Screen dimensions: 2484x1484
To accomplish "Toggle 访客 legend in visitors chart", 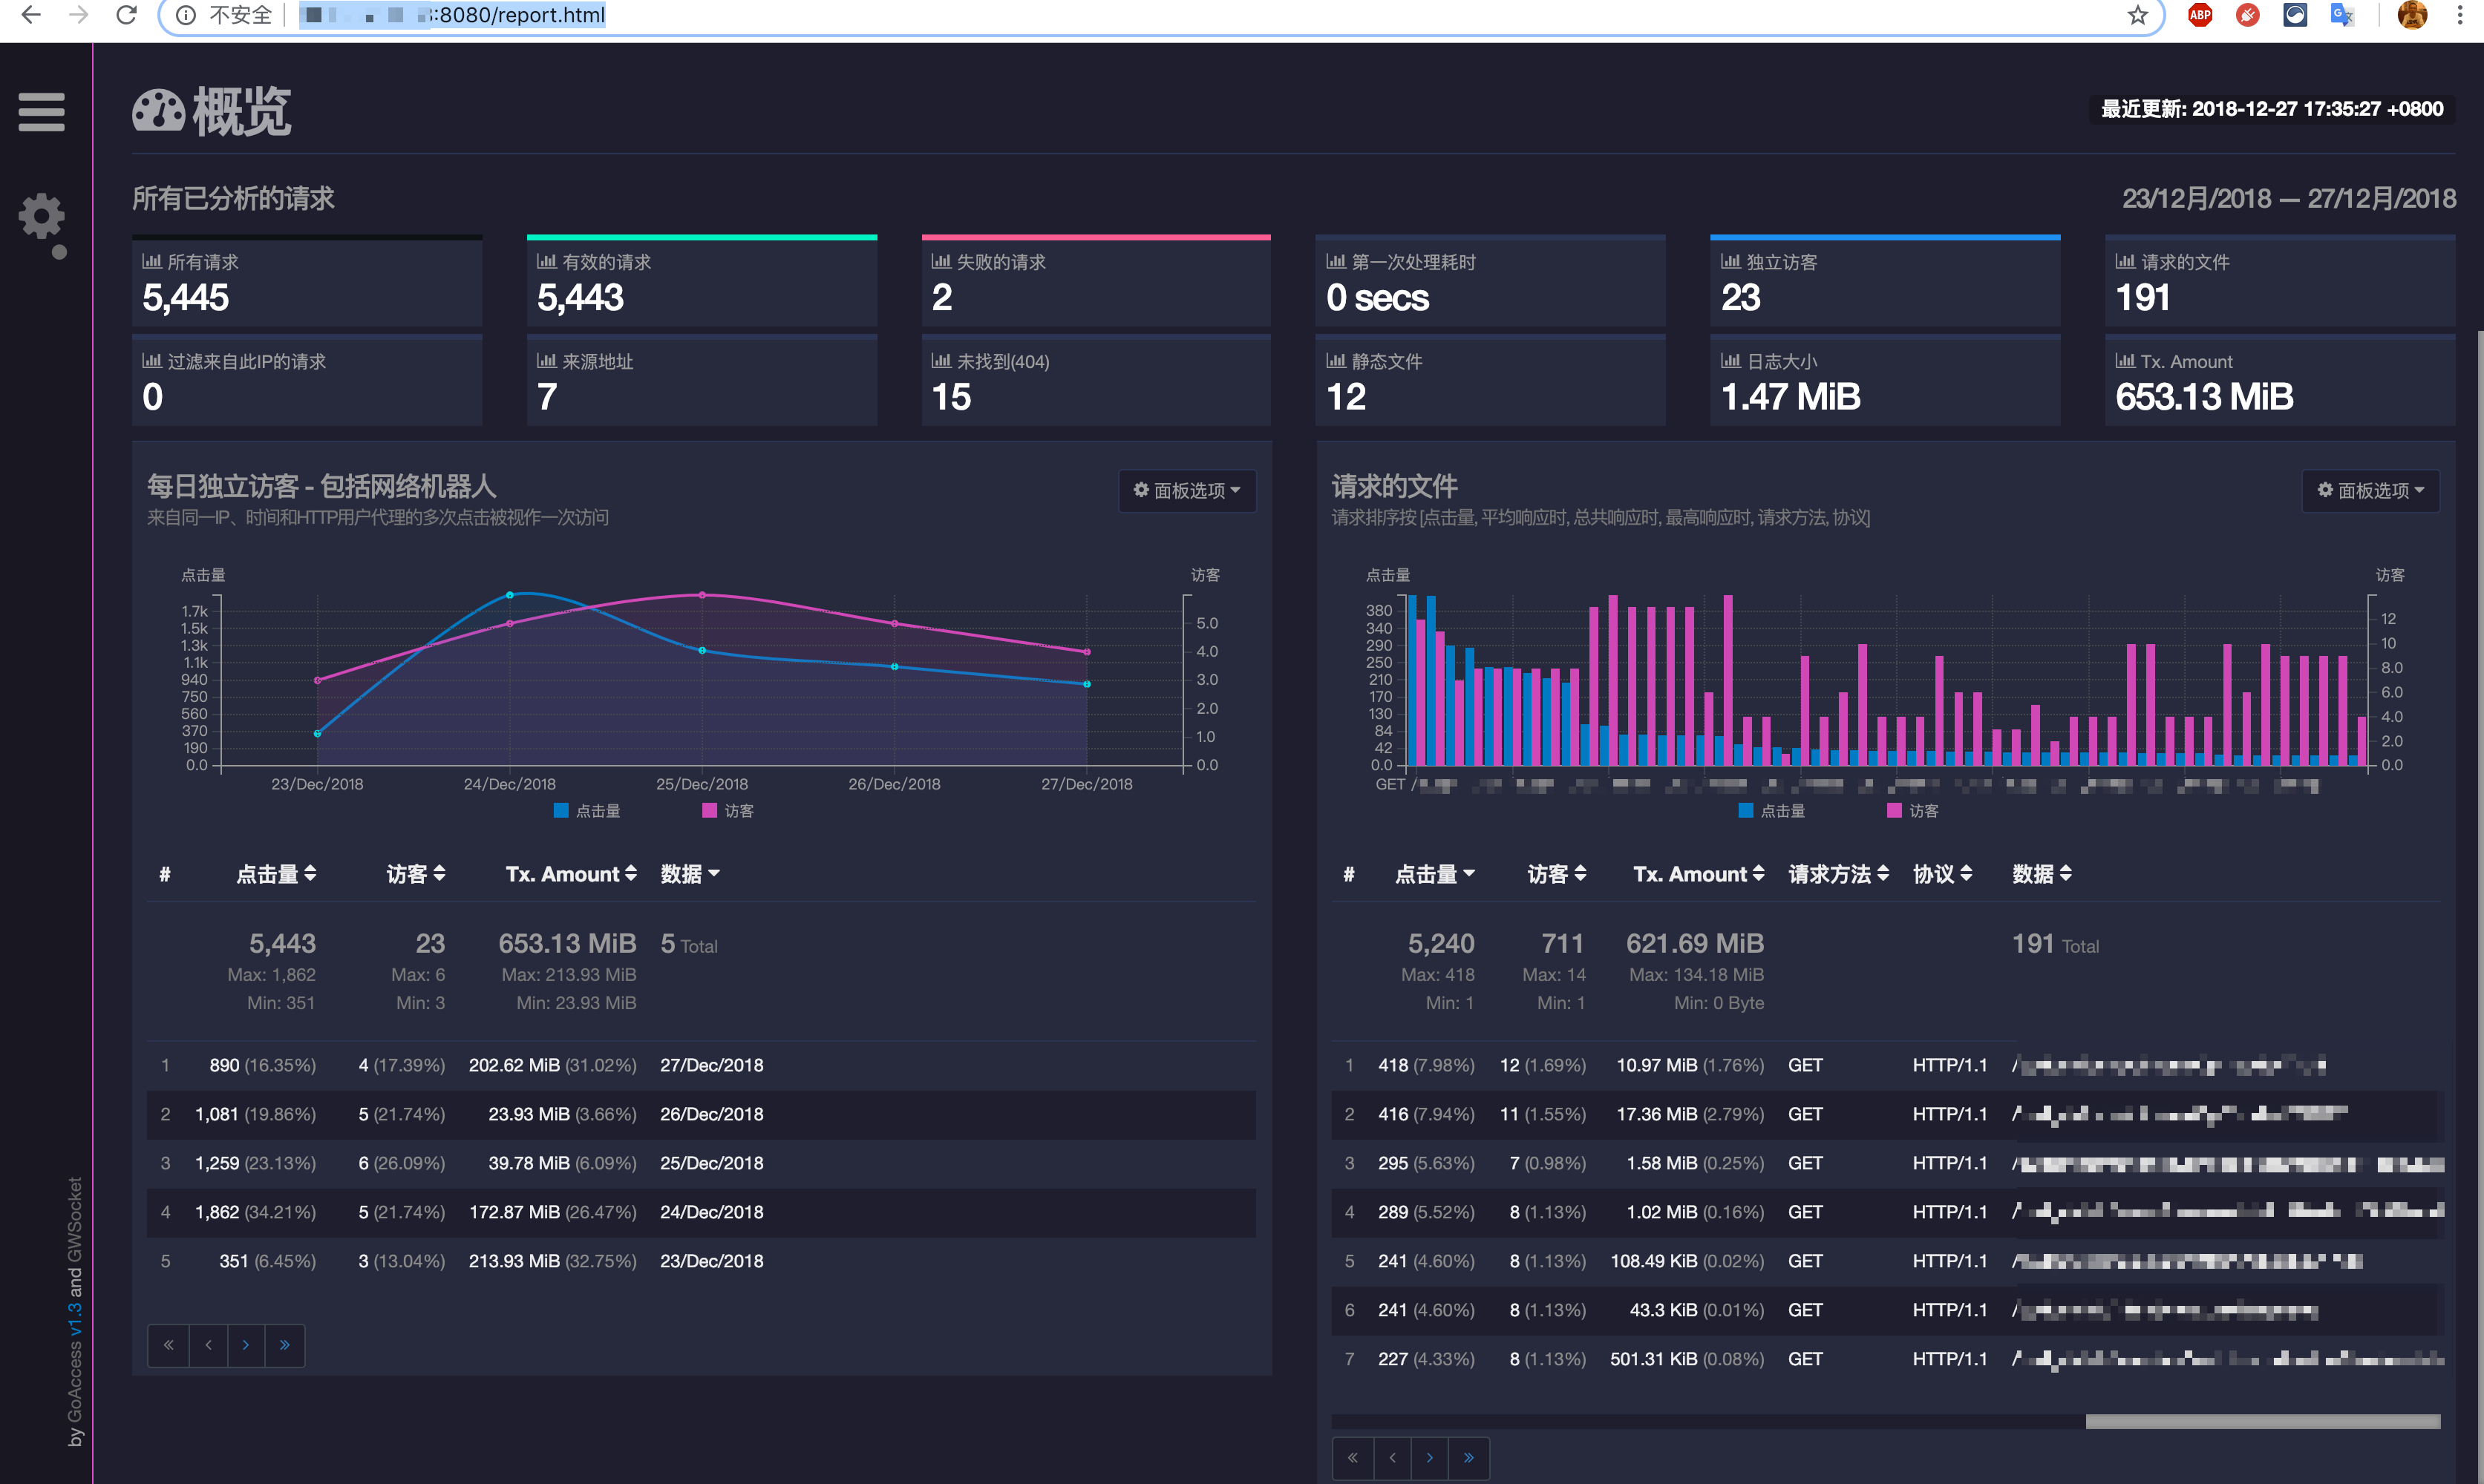I will tap(728, 811).
